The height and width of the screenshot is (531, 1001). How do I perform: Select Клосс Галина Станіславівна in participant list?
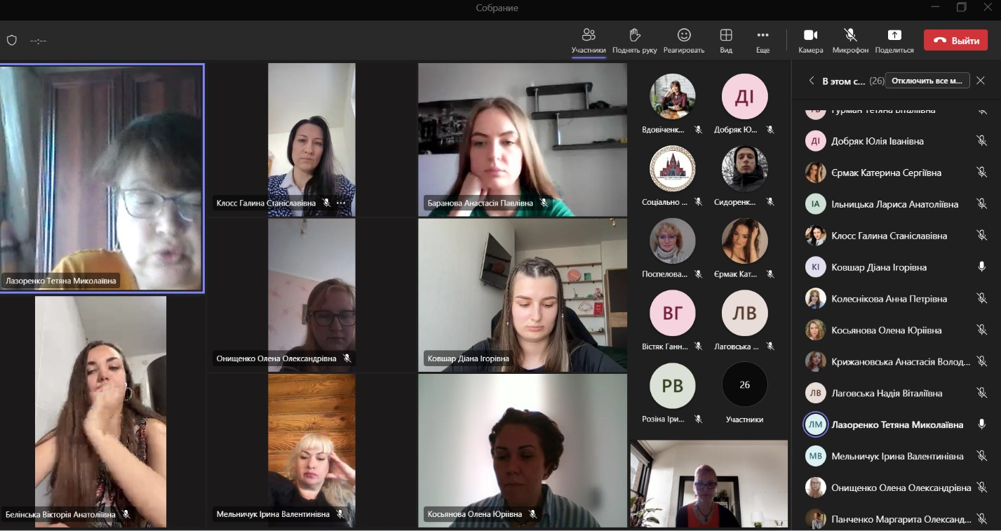point(896,236)
